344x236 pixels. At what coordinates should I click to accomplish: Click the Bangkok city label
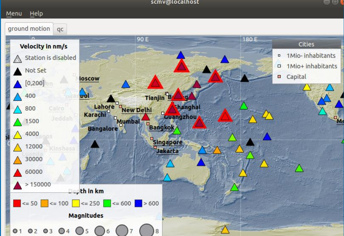pyautogui.click(x=162, y=127)
